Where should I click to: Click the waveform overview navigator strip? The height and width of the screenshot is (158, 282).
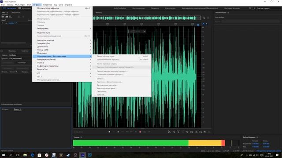tap(147, 18)
